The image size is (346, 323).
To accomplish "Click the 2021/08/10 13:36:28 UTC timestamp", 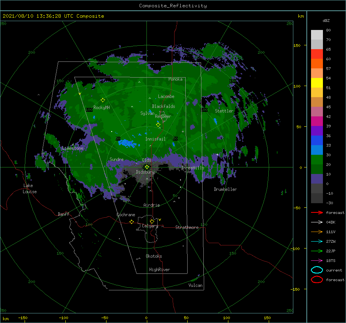I will click(x=33, y=16).
